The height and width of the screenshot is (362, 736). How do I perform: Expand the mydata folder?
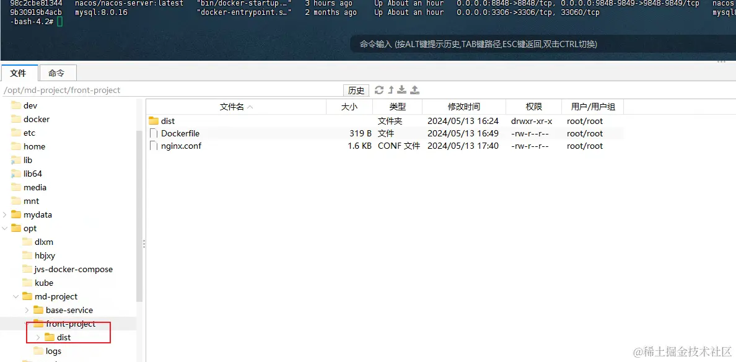5,214
